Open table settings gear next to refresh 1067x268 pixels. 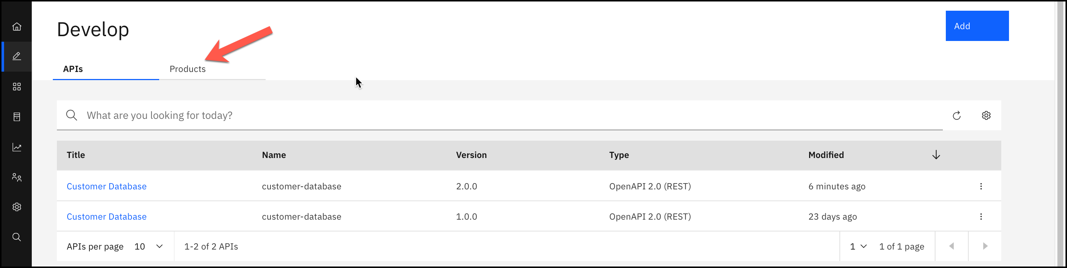pyautogui.click(x=986, y=116)
